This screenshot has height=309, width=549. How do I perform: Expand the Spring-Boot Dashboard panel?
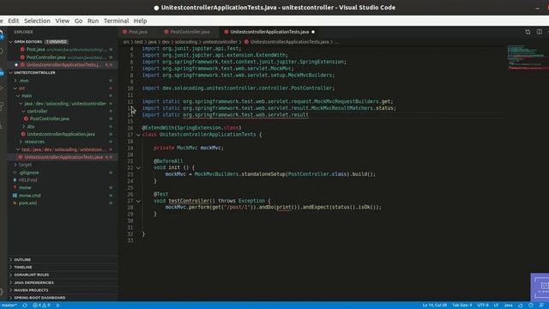tap(39, 298)
